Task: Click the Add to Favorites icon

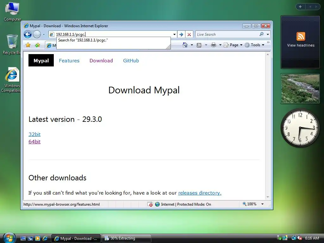Action: (37, 45)
